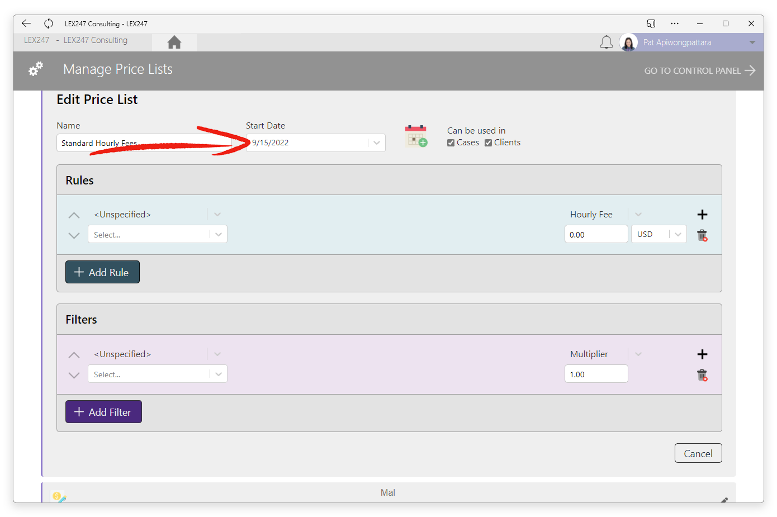This screenshot has height=517, width=777.
Task: Open the filter's Unspecified type dropdown
Action: [x=158, y=354]
